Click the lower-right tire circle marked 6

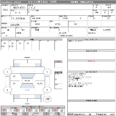tap(47, 90)
